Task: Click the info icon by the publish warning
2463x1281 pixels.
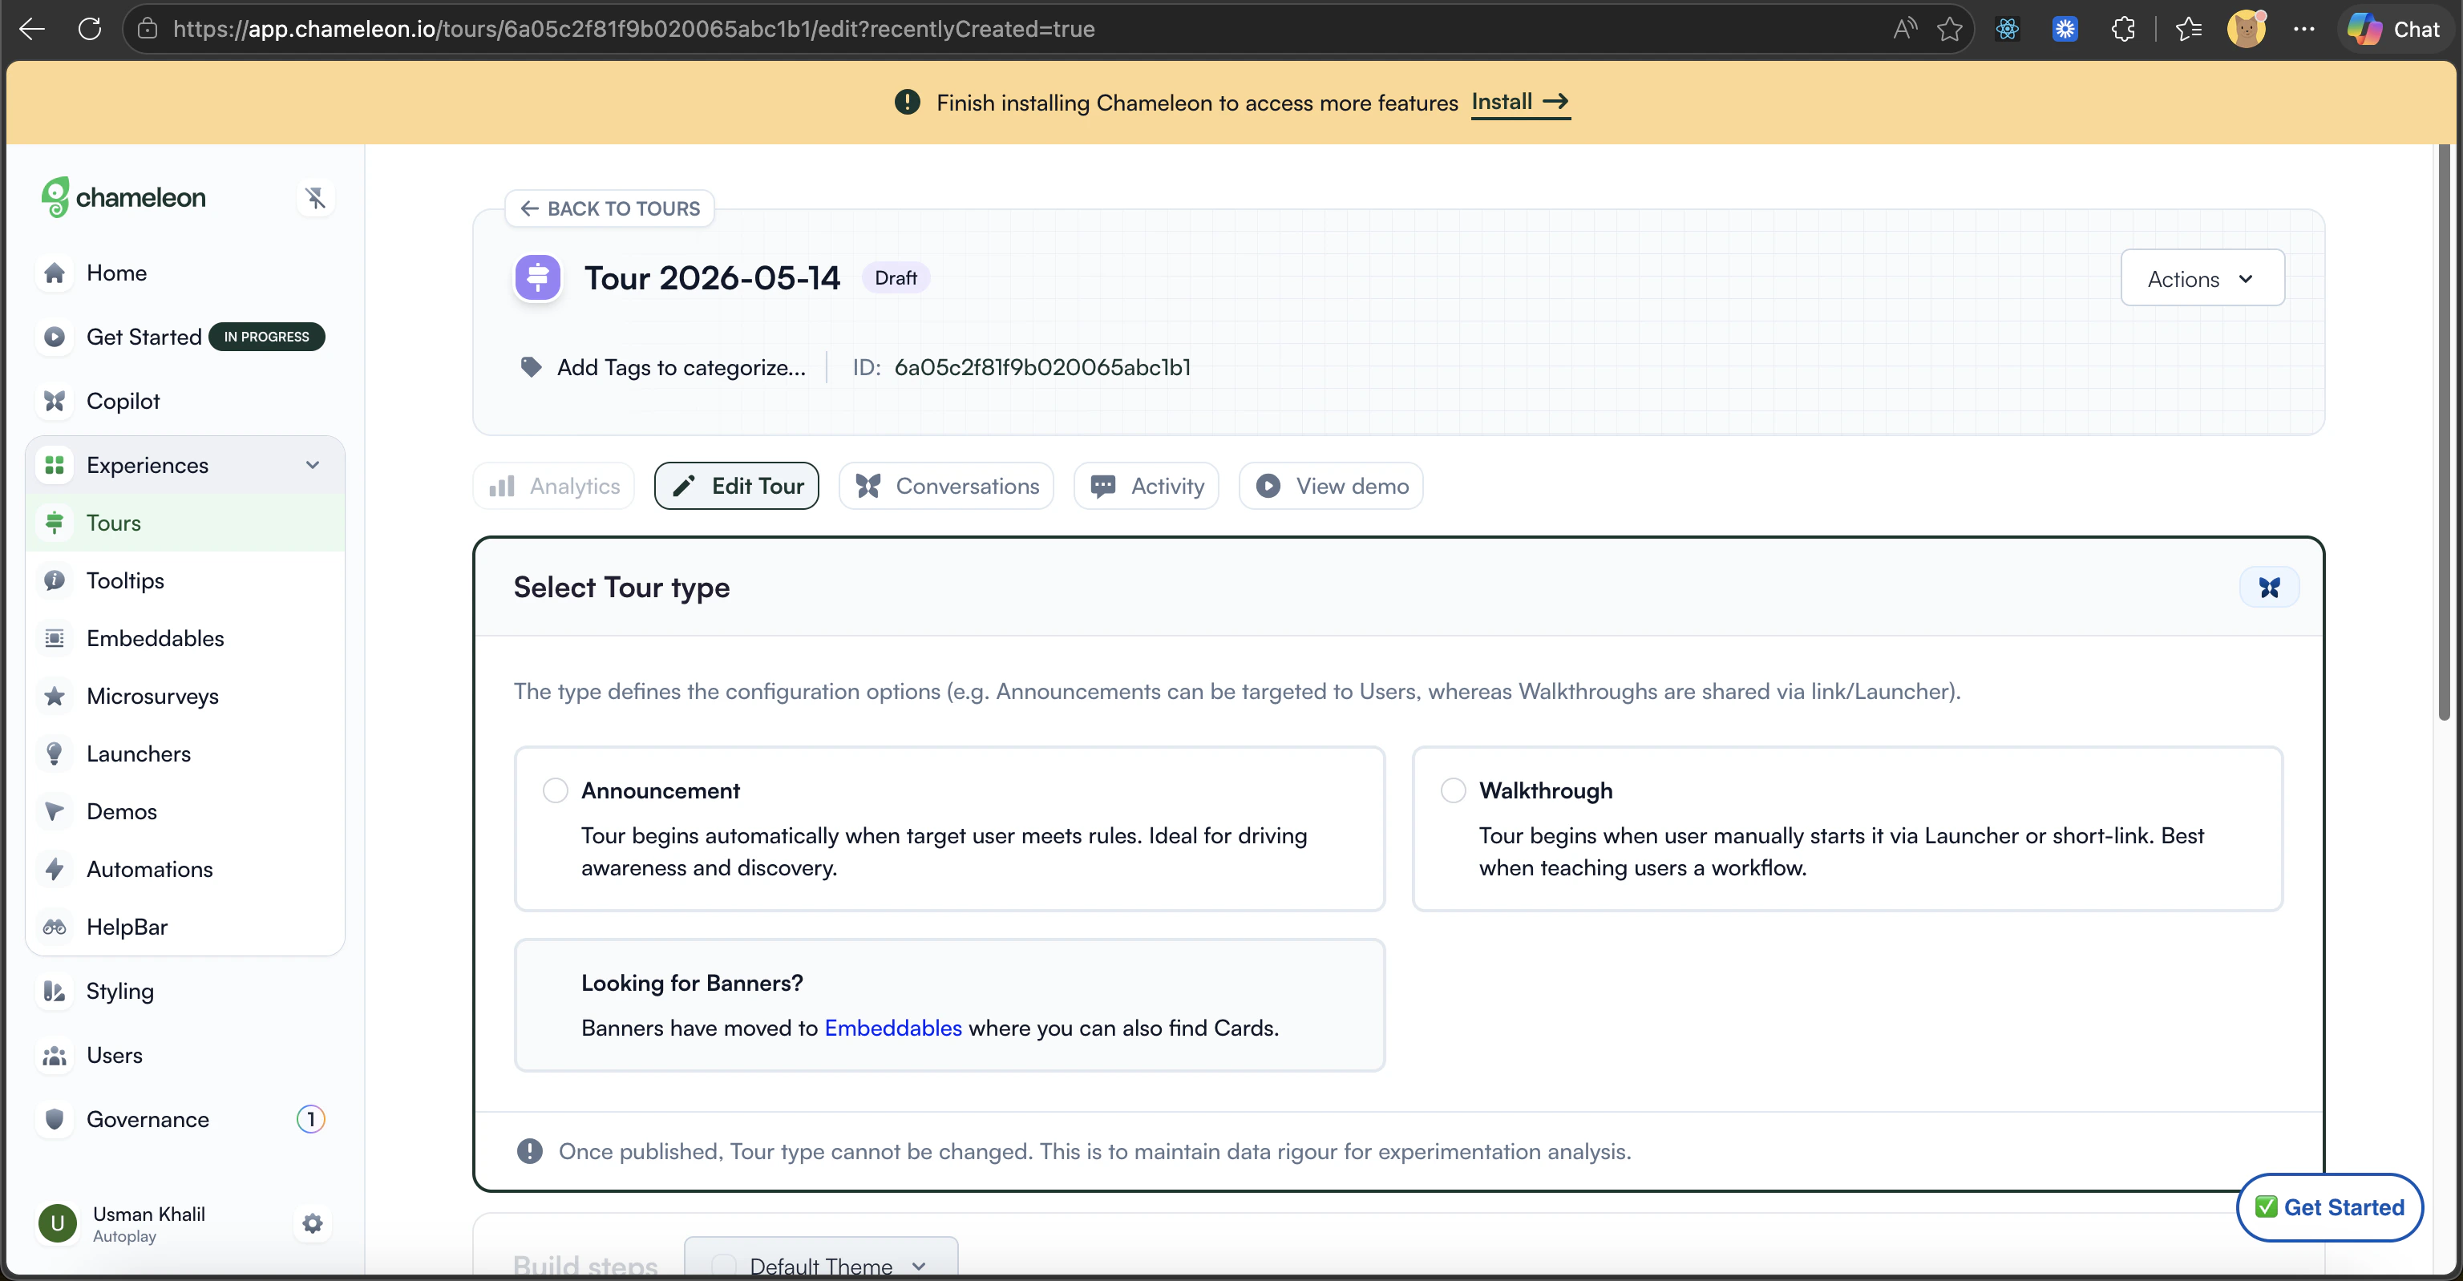Action: [530, 1151]
